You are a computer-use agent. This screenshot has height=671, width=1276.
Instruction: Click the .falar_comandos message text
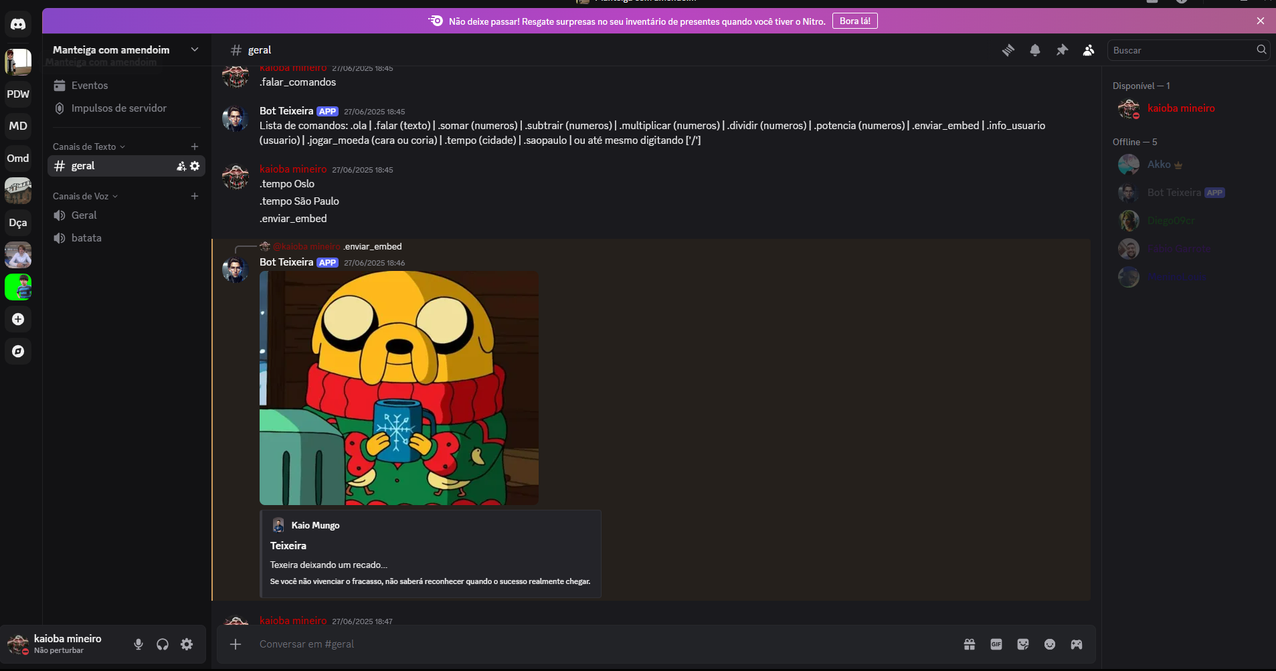pyautogui.click(x=298, y=82)
